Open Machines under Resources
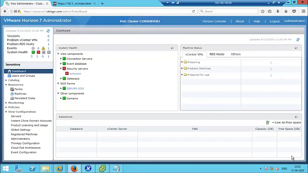 (x=20, y=94)
